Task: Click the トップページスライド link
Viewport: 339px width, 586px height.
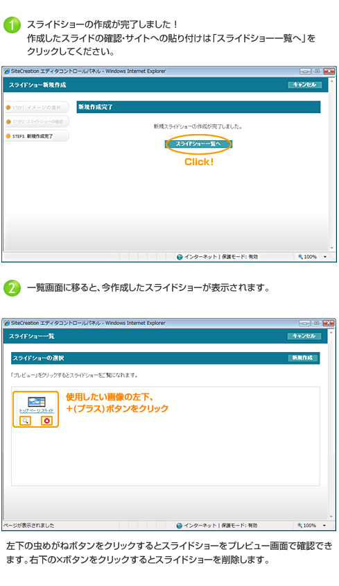Action: tap(37, 410)
